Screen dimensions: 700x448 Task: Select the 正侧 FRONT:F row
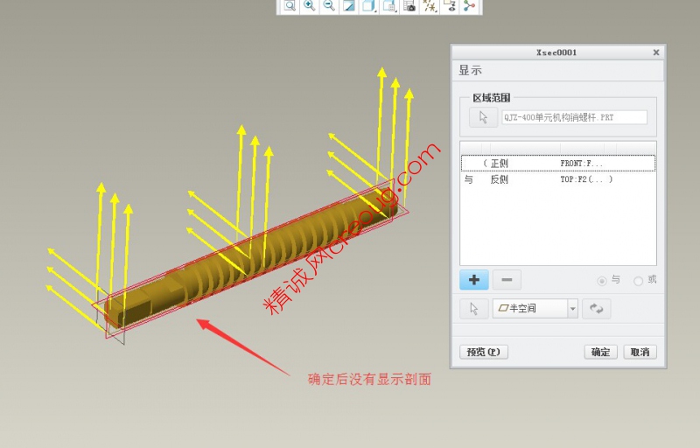click(558, 164)
